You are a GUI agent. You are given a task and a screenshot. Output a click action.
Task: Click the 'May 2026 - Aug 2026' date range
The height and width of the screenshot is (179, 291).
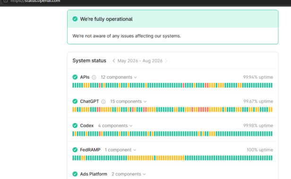point(140,61)
